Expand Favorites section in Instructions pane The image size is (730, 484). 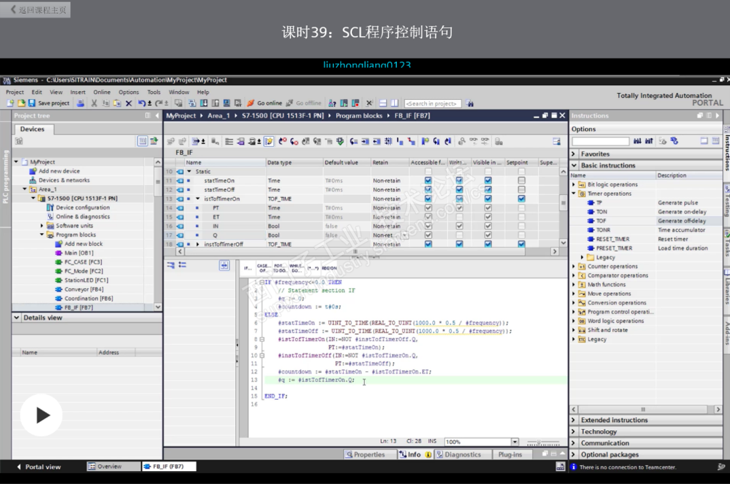point(574,154)
